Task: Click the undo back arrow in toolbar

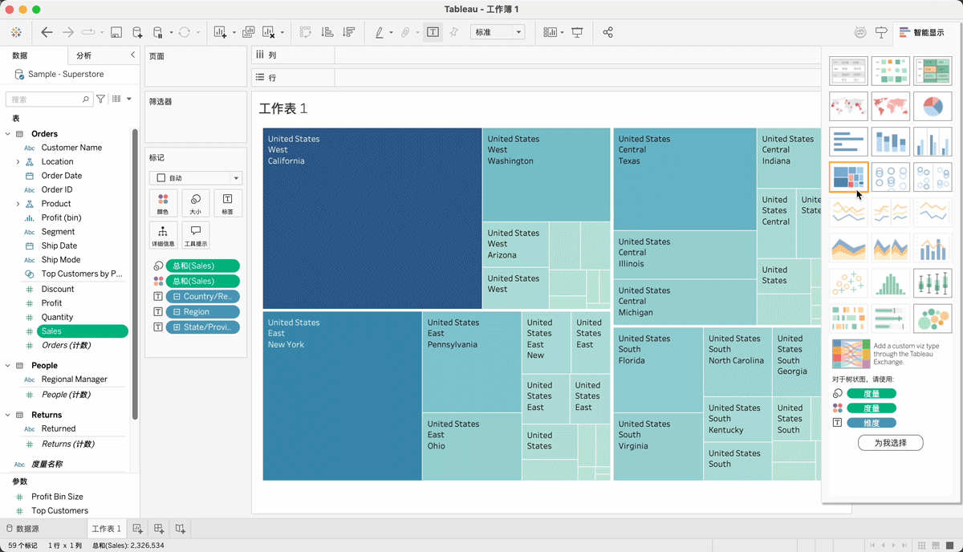Action: (47, 32)
